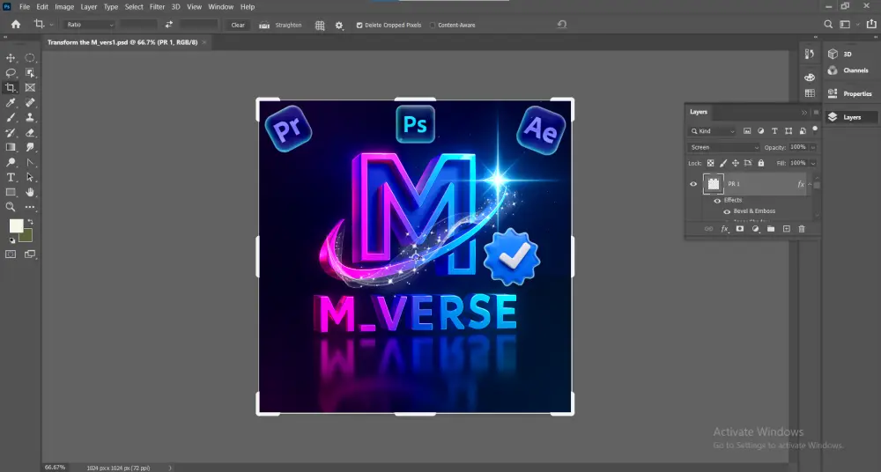Screen dimensions: 881x472
Task: Hide the PR 1 layer visibility eye
Action: tap(693, 184)
